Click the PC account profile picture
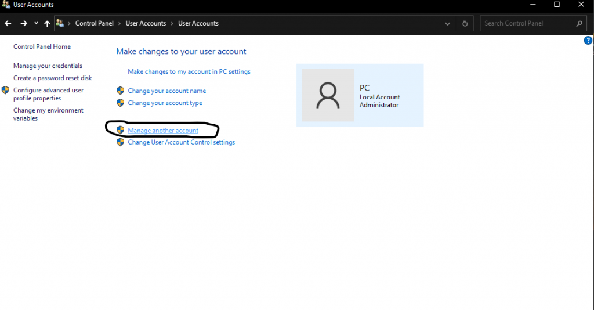Viewport: 594px width, 310px height. point(328,95)
